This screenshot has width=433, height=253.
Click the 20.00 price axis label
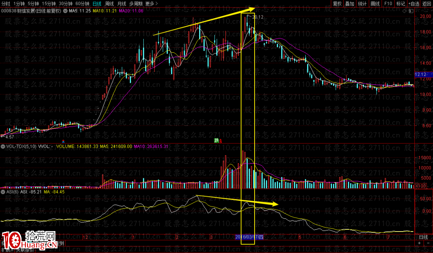(425, 16)
